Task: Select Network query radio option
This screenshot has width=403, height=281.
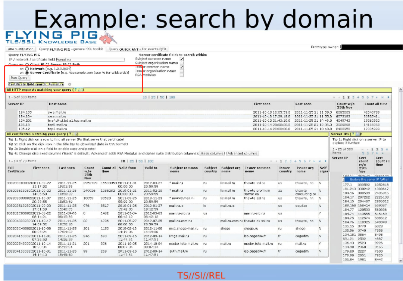Action: 27,69
